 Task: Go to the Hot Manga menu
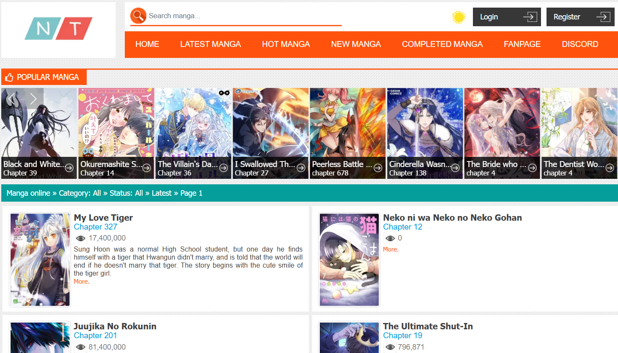286,44
